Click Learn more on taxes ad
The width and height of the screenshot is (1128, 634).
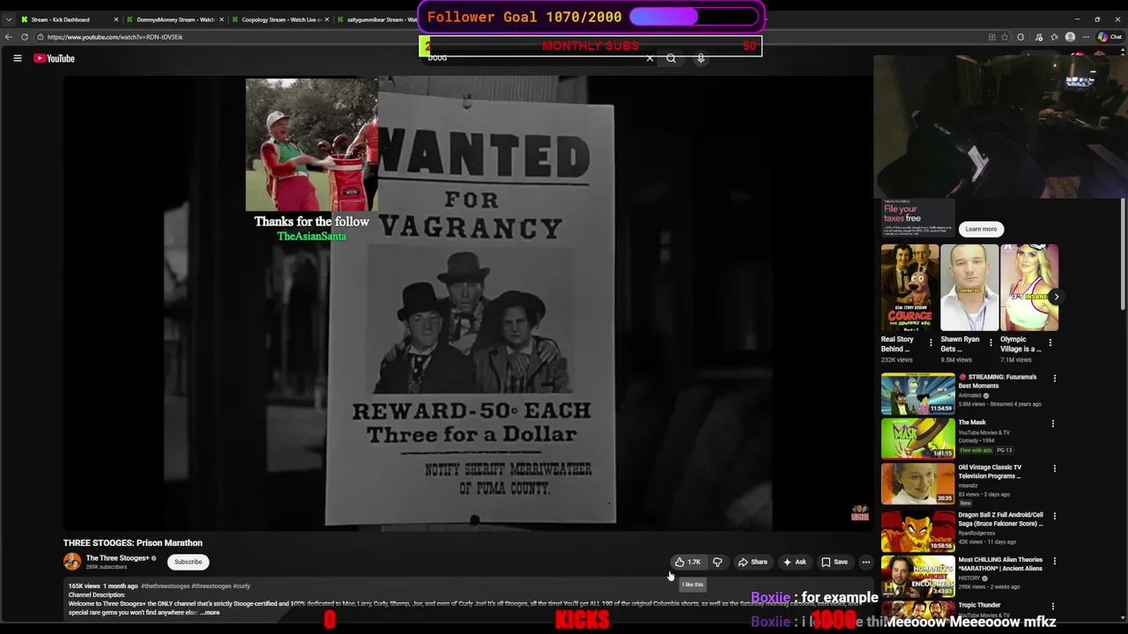[981, 229]
